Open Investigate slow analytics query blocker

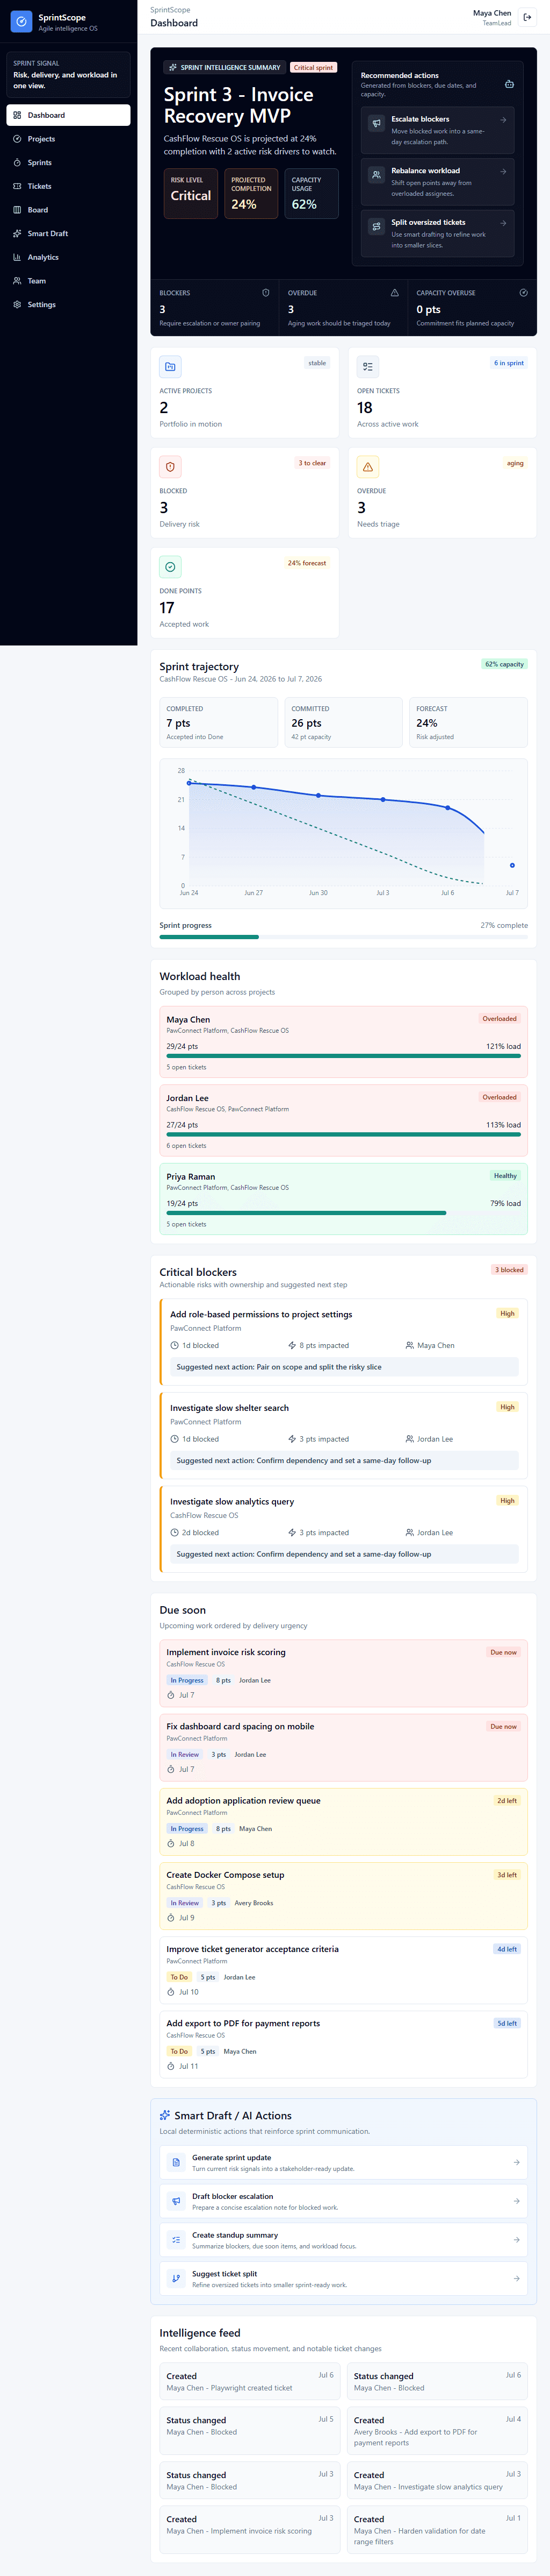(343, 1529)
